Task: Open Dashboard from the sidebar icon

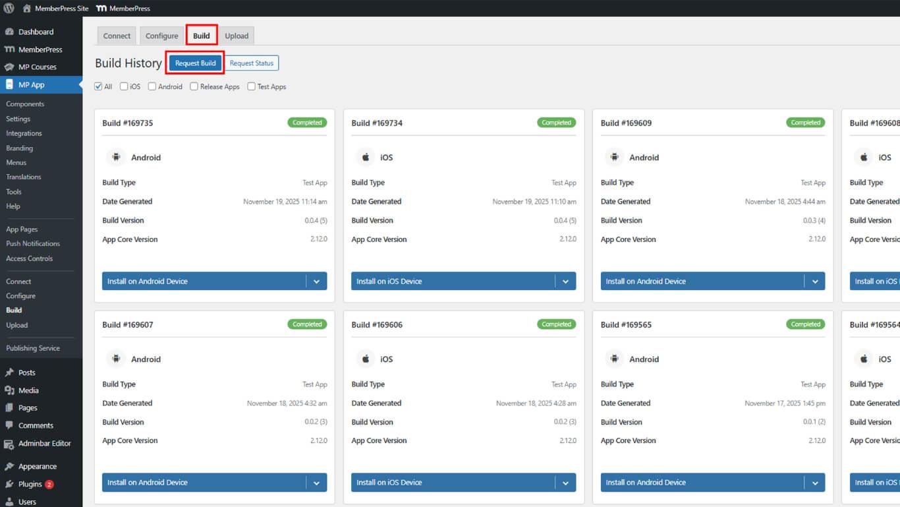Action: (x=9, y=32)
